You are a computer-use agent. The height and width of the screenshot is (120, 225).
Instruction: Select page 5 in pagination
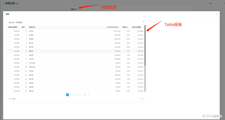(78, 95)
